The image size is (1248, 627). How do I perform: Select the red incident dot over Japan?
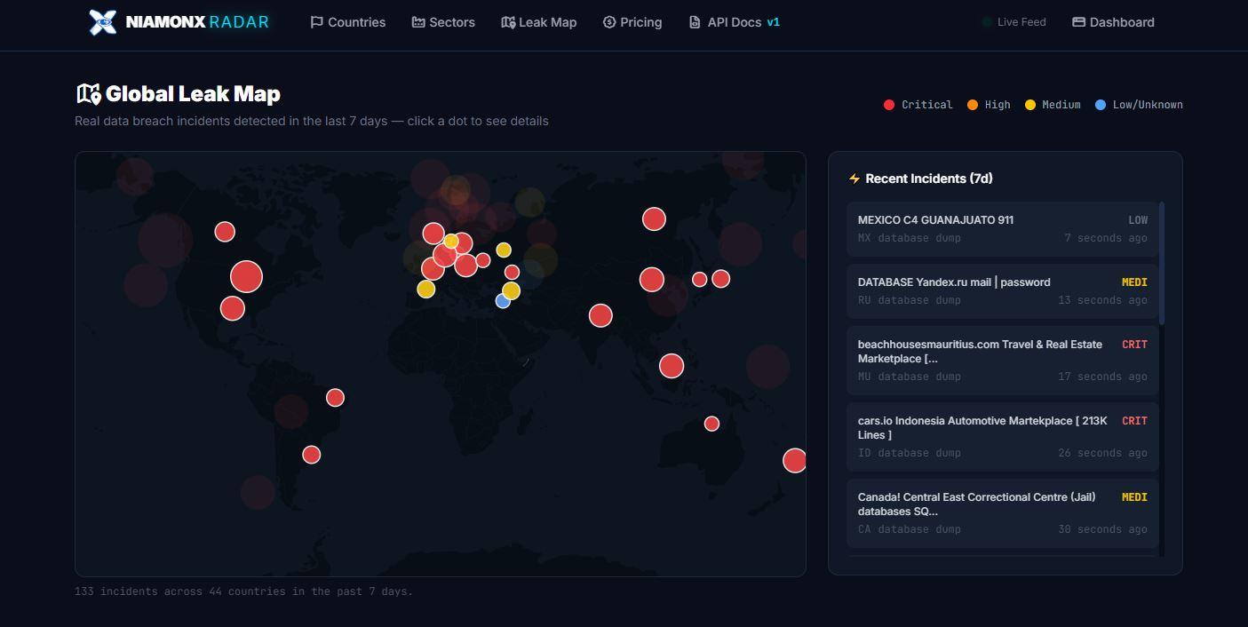pyautogui.click(x=720, y=279)
